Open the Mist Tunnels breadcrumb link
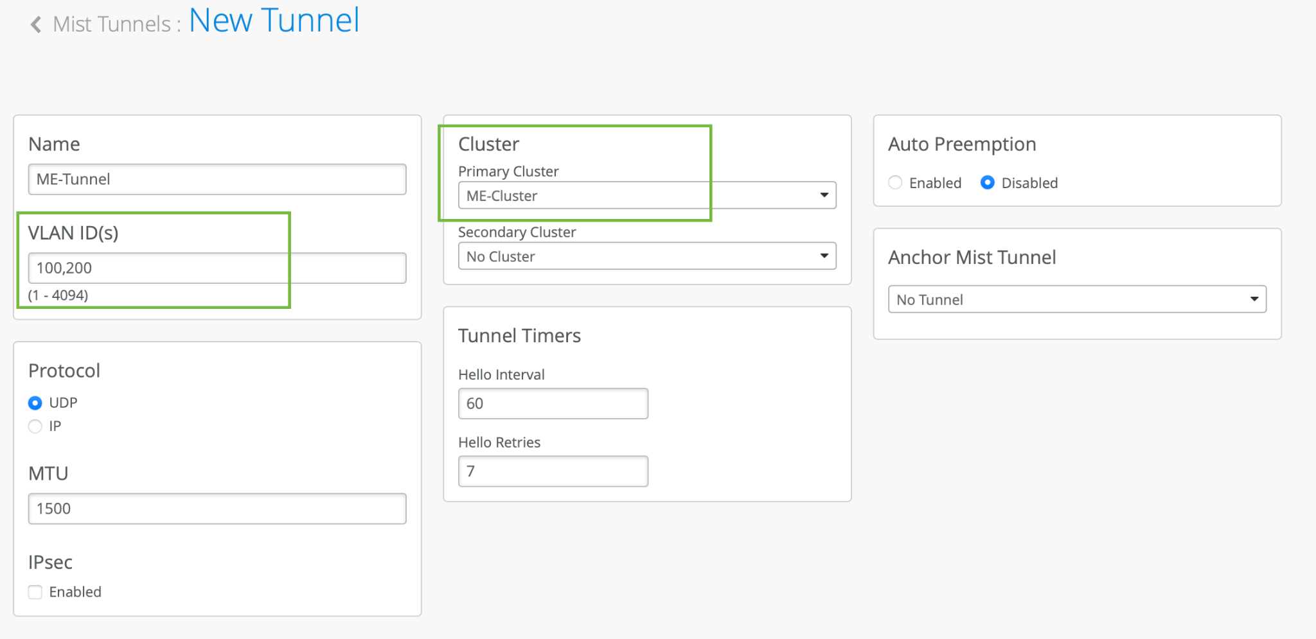 click(x=112, y=24)
